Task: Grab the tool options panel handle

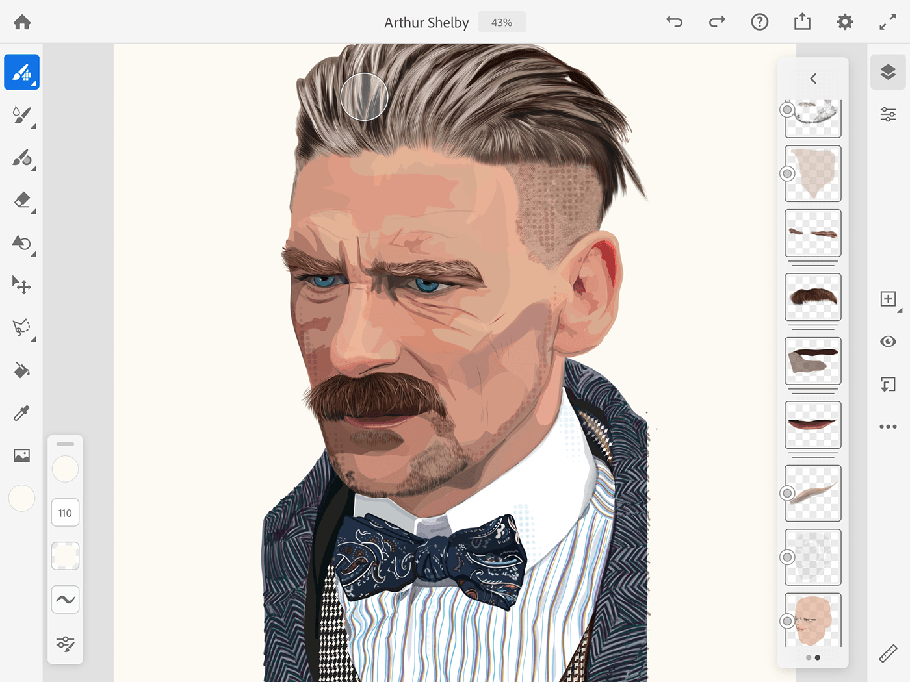Action: [x=66, y=444]
